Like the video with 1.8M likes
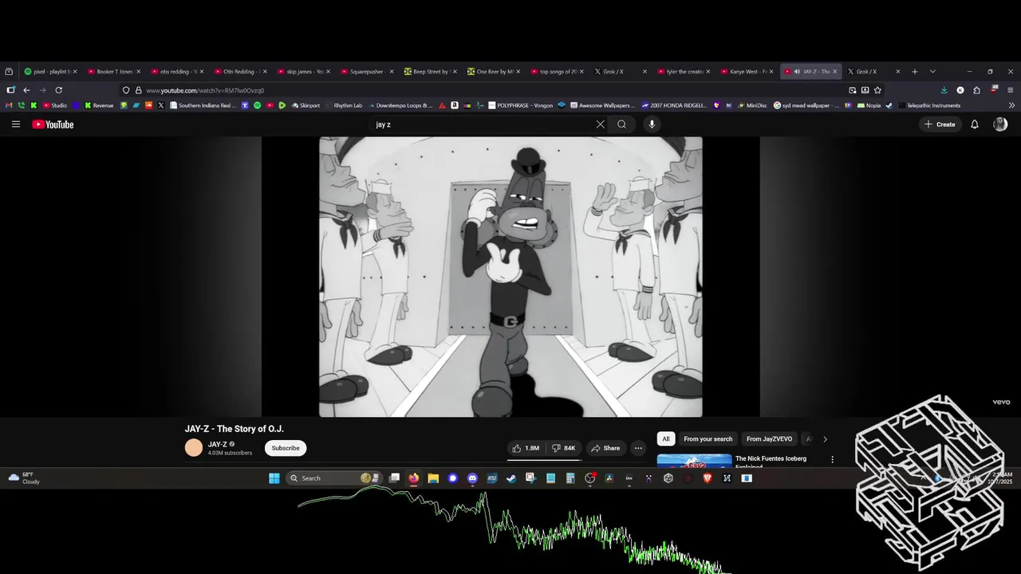The image size is (1021, 574). pyautogui.click(x=526, y=448)
